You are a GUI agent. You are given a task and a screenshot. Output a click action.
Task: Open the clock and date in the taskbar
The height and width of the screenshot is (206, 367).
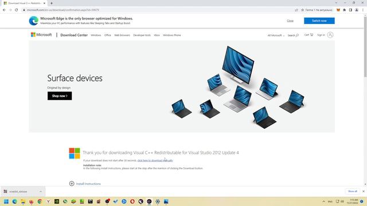[x=353, y=201]
